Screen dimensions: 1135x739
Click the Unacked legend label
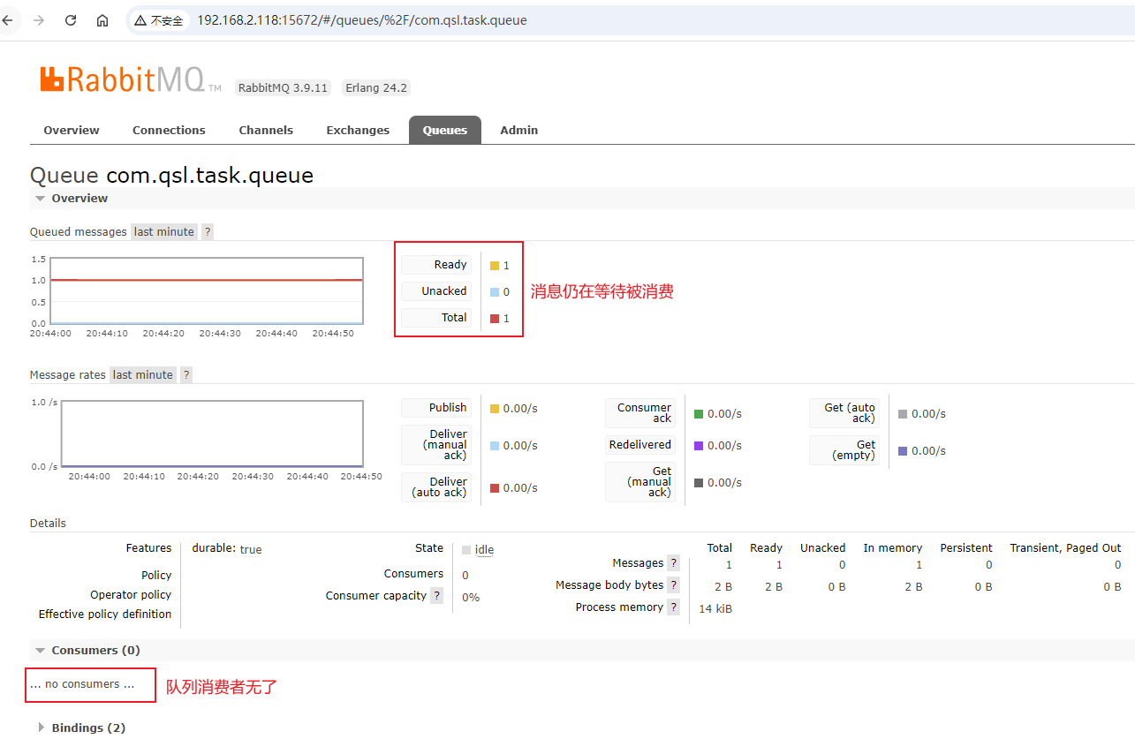[x=436, y=291]
